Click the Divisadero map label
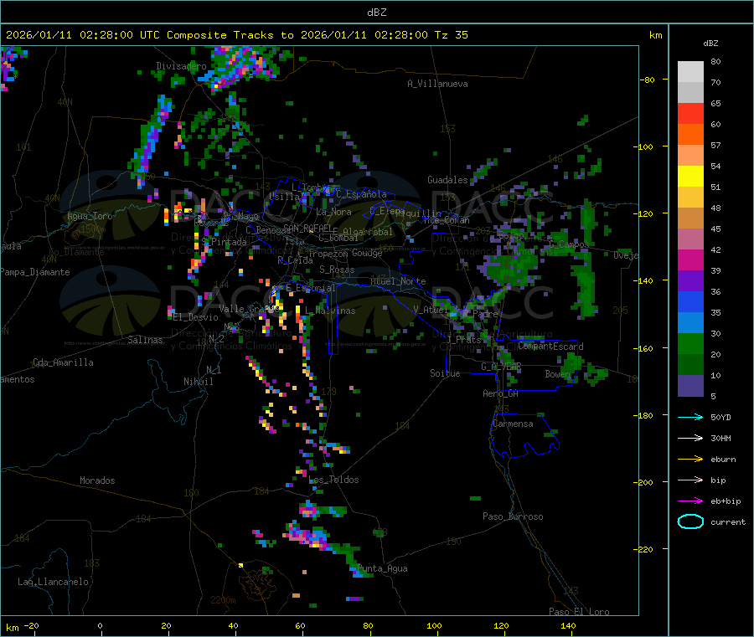This screenshot has width=754, height=637. point(181,66)
